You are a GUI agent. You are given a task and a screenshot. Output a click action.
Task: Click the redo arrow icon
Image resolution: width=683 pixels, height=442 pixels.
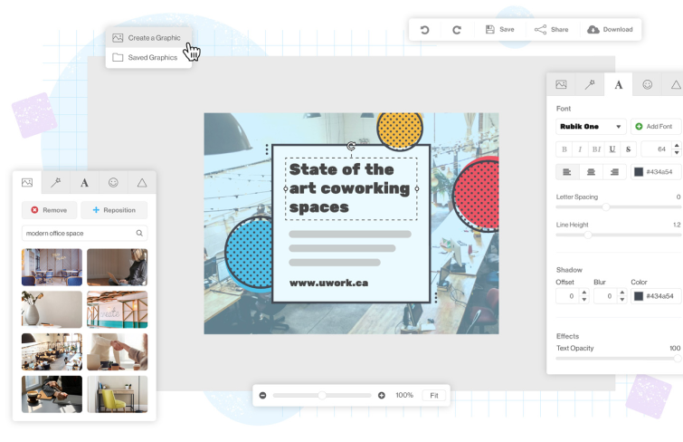[457, 30]
